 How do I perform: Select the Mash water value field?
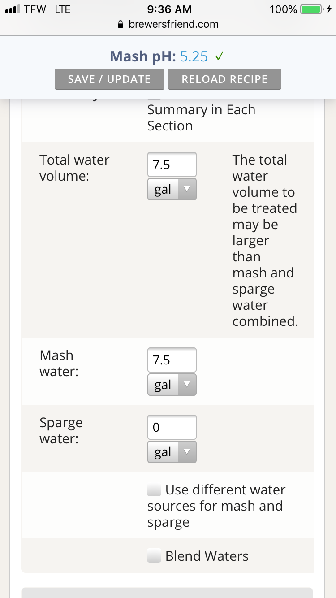pos(172,360)
